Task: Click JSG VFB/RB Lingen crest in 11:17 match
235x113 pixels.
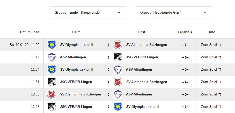Action: point(118,57)
